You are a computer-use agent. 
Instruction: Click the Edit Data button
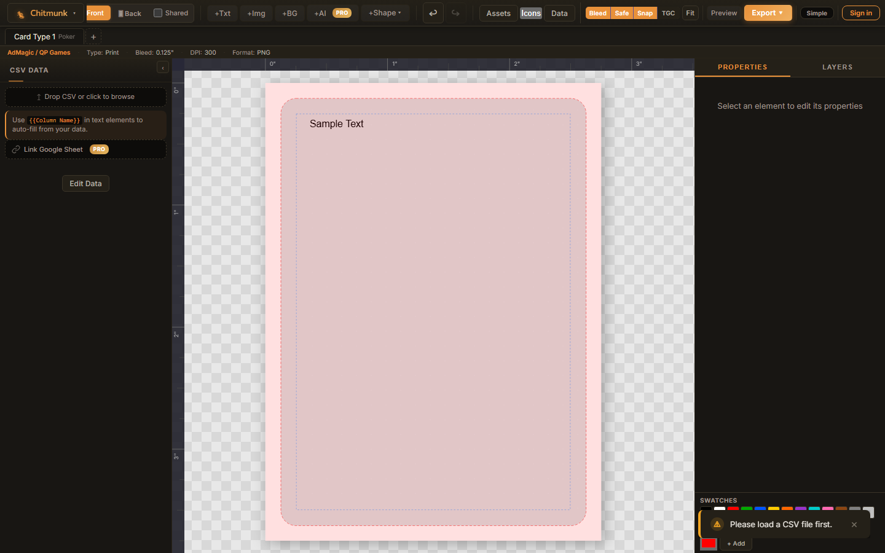(x=85, y=184)
